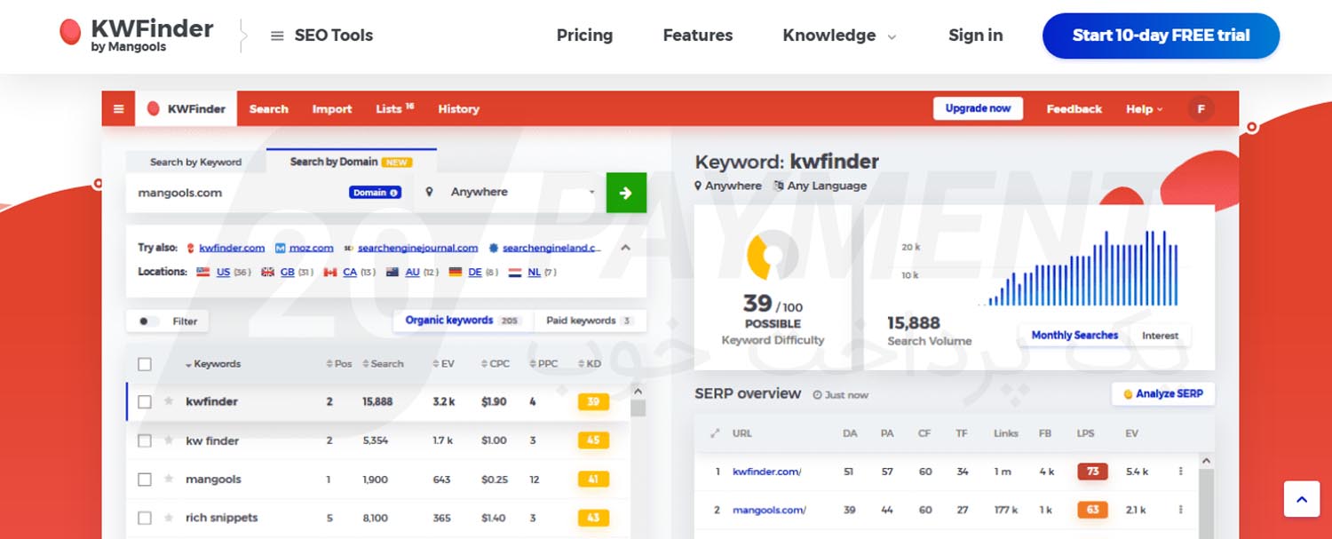Select the Paid keywords tab
The width and height of the screenshot is (1332, 539).
590,321
